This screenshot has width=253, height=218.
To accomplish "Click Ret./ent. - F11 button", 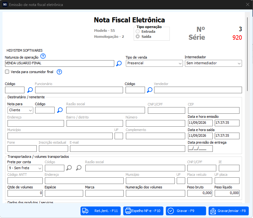I will [100, 211].
